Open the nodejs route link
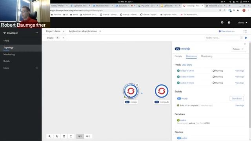 pos(184,138)
